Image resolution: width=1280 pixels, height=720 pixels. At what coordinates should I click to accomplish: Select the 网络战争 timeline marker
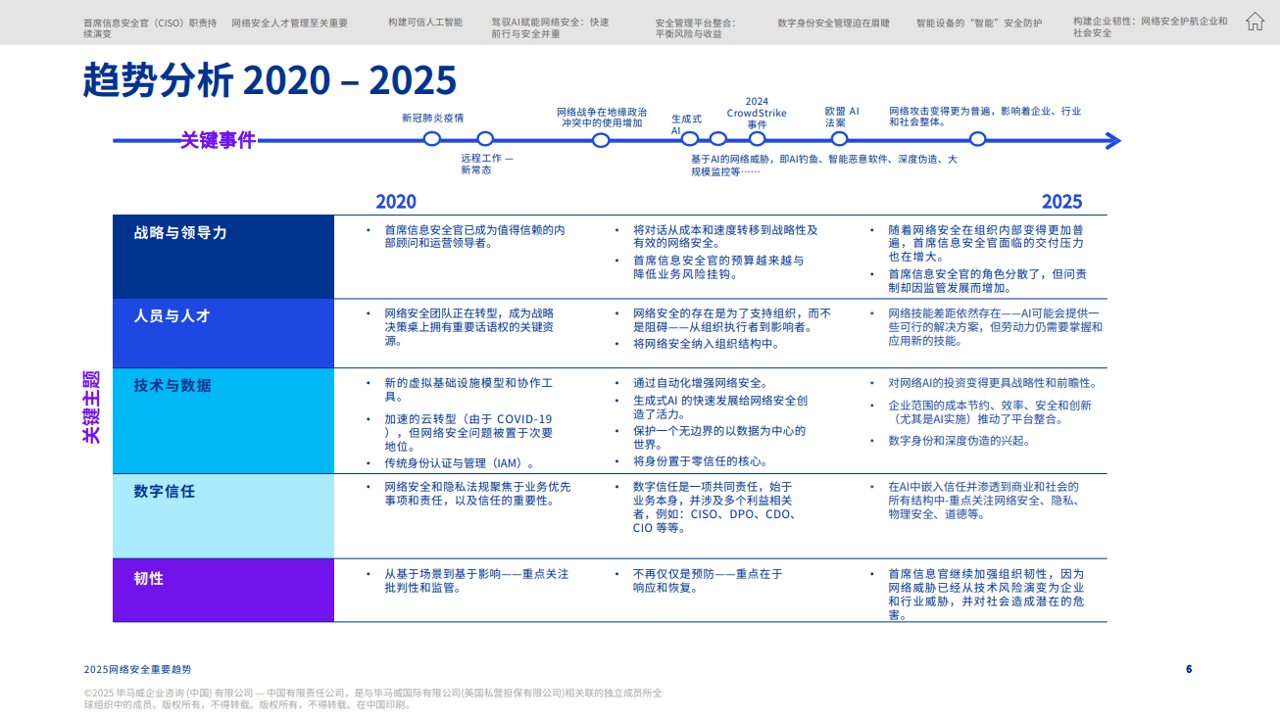click(600, 140)
